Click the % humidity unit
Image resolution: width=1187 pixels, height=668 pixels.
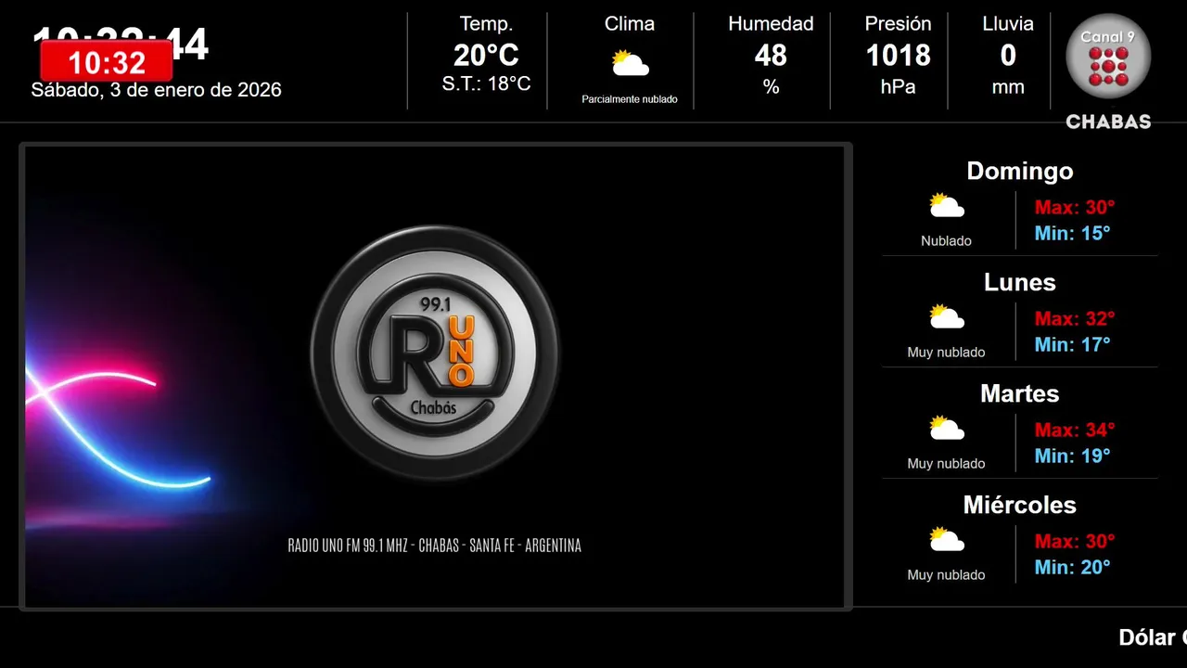pyautogui.click(x=771, y=87)
